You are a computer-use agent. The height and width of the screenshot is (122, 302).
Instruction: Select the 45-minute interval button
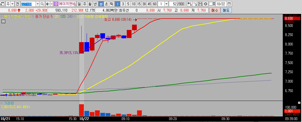tap(149, 4)
